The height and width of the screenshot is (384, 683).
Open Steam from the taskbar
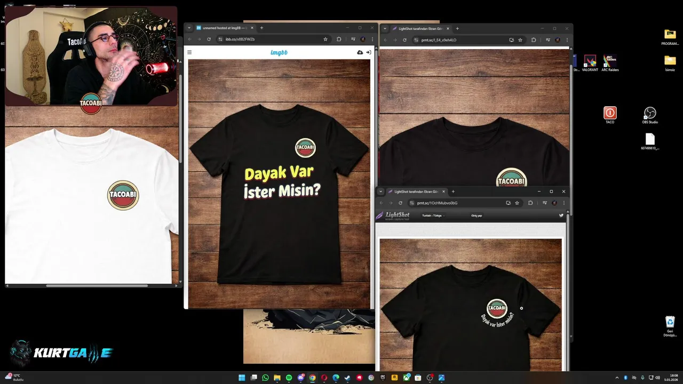[347, 378]
